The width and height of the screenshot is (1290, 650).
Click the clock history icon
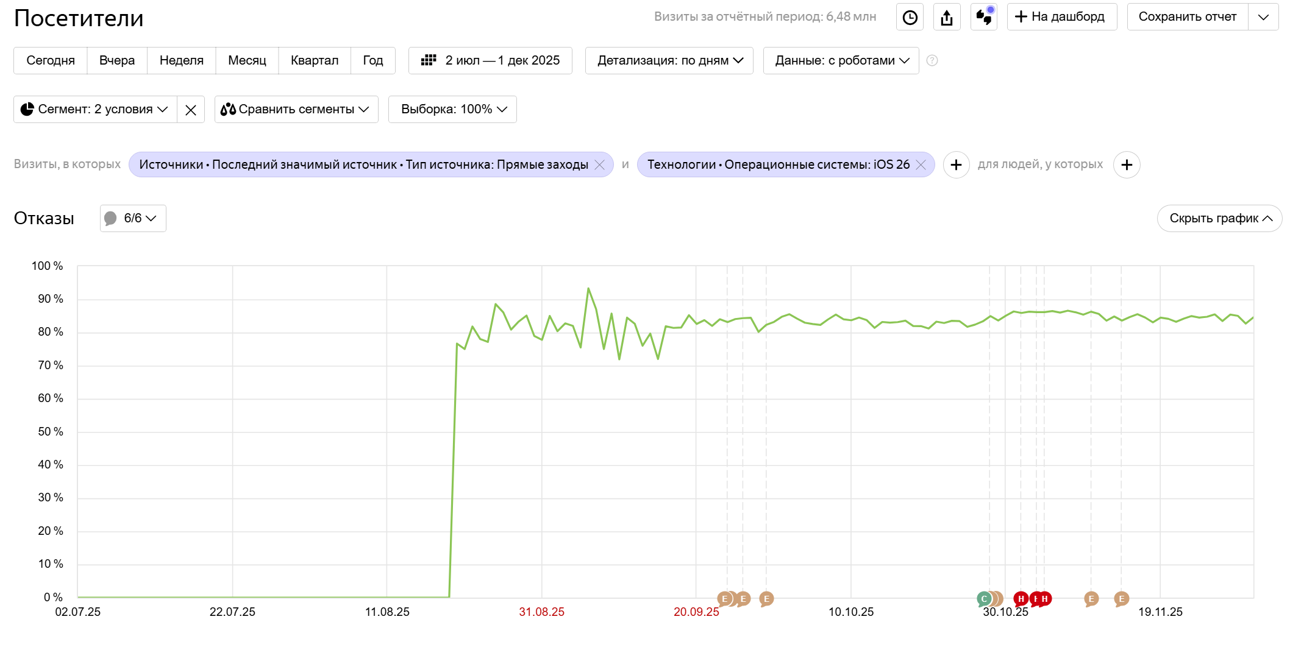point(910,17)
